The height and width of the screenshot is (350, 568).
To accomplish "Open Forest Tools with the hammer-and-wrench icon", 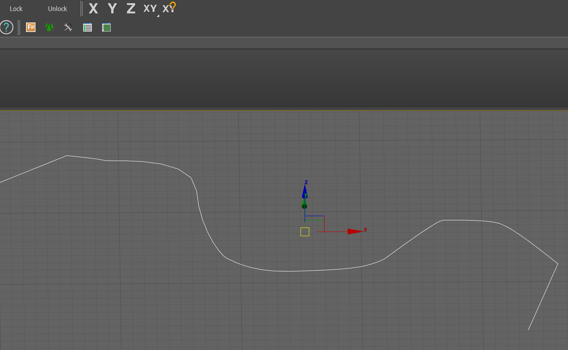I will click(x=68, y=27).
